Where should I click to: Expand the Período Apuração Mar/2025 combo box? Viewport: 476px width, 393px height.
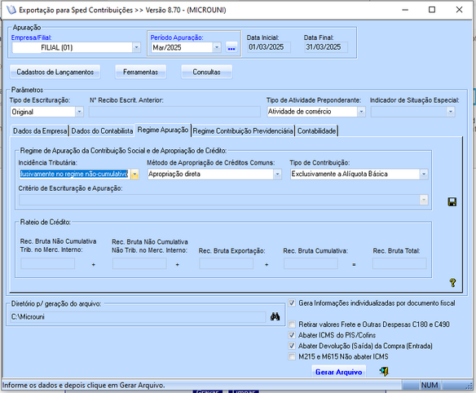click(x=217, y=47)
